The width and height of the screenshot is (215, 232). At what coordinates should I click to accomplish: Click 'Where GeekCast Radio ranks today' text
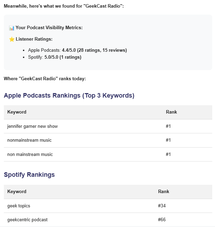pos(45,78)
